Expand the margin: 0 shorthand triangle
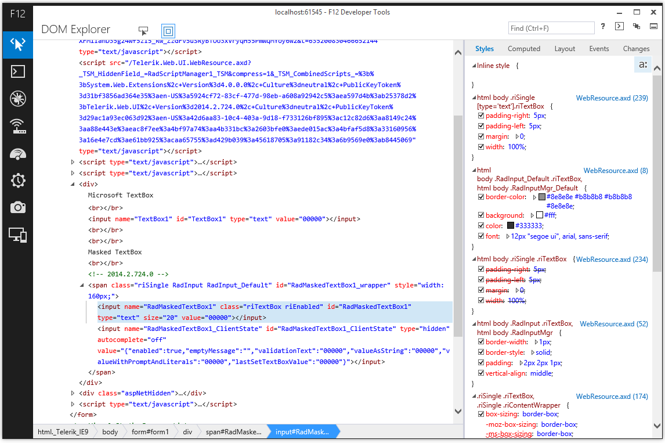The height and width of the screenshot is (443, 665). (517, 136)
